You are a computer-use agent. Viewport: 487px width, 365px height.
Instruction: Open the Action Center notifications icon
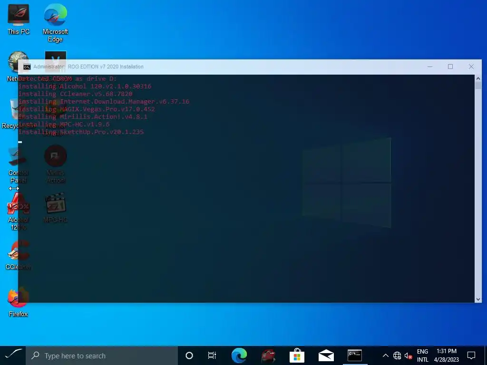(471, 355)
